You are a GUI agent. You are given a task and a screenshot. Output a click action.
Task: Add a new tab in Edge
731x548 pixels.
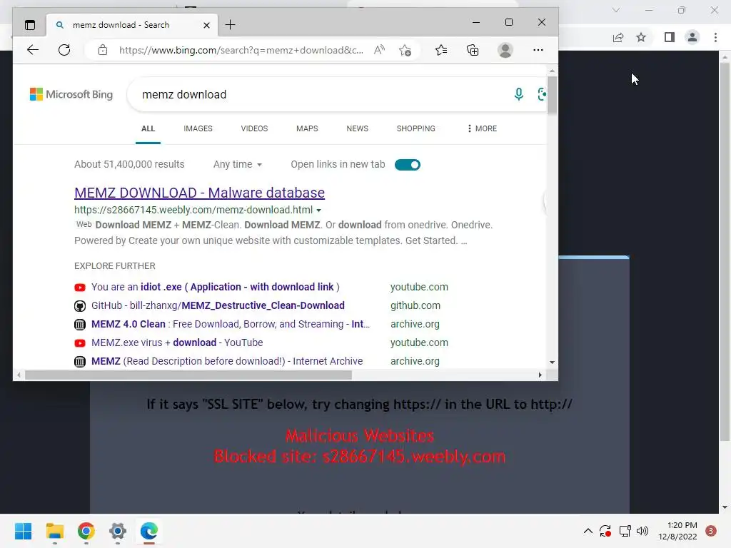pyautogui.click(x=231, y=25)
